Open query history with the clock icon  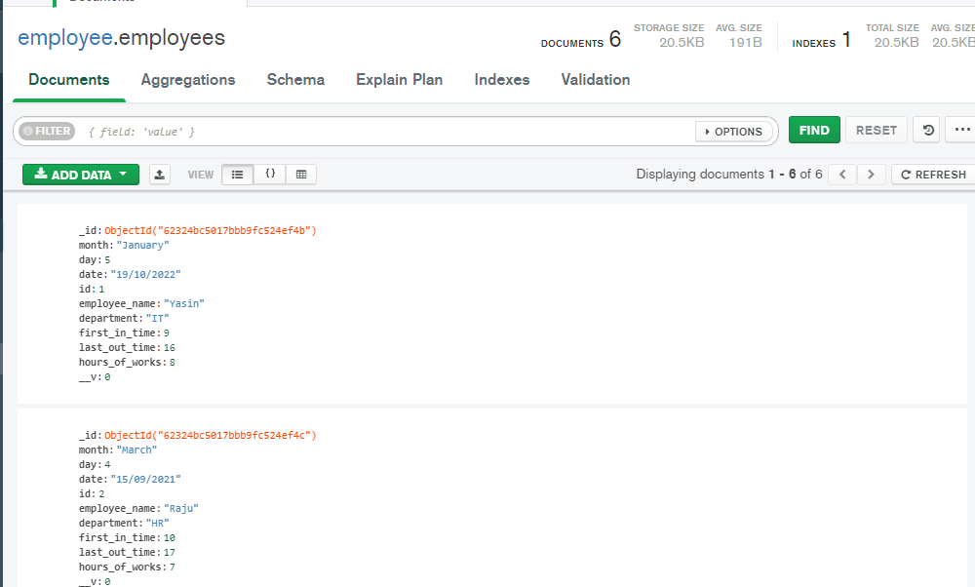pos(925,130)
